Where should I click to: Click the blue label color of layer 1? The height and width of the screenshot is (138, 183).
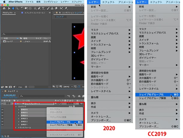pyautogui.click(x=16, y=104)
